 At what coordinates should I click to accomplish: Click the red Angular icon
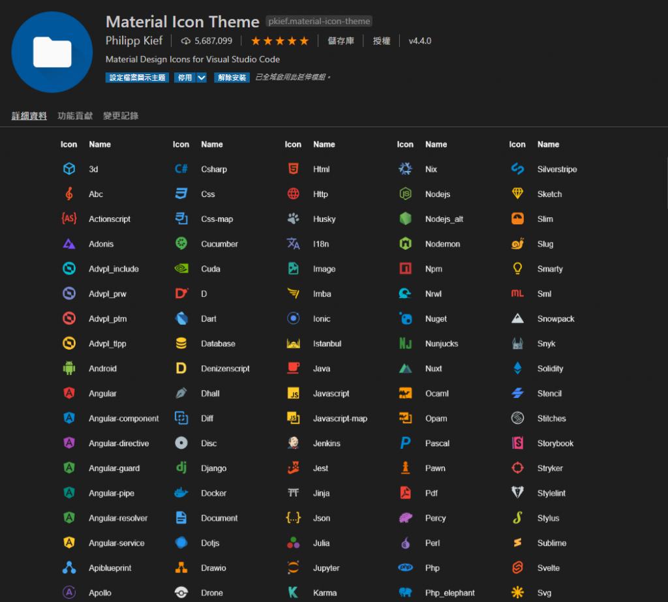69,393
